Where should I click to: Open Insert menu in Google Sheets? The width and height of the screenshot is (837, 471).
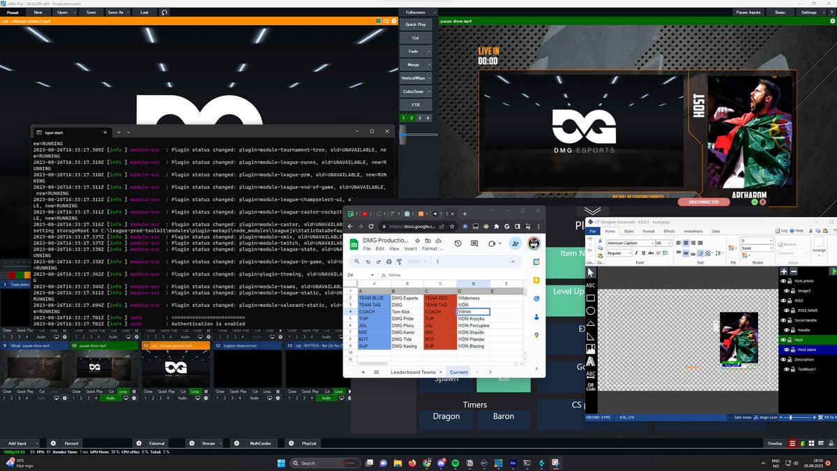(x=411, y=248)
